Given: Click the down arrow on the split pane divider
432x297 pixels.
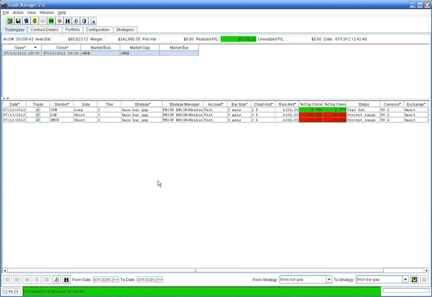Looking at the screenshot, I should (x=8, y=98).
